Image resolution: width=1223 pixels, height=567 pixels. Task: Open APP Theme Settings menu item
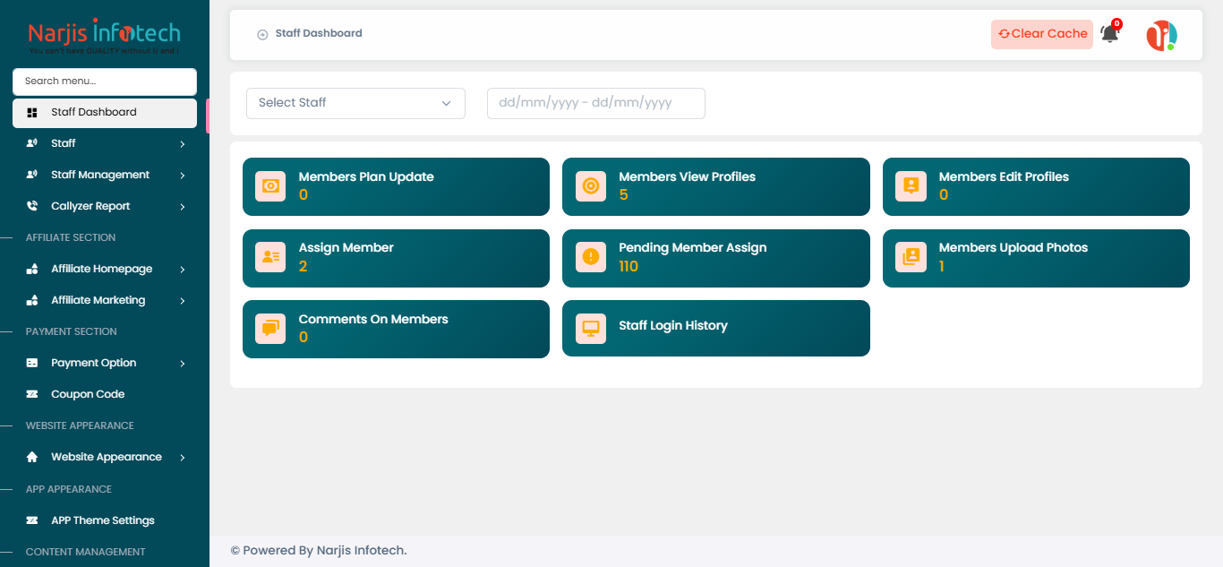pos(105,520)
